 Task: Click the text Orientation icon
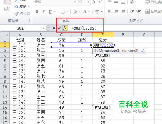(133, 2)
